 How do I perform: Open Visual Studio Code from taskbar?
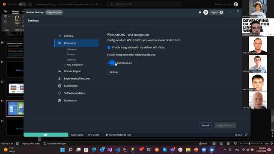[118, 150]
